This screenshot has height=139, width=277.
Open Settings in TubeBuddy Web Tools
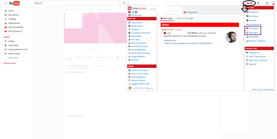(134, 60)
